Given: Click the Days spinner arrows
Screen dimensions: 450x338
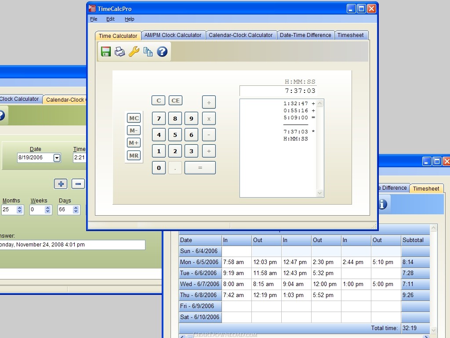Looking at the screenshot, I should 76,209.
